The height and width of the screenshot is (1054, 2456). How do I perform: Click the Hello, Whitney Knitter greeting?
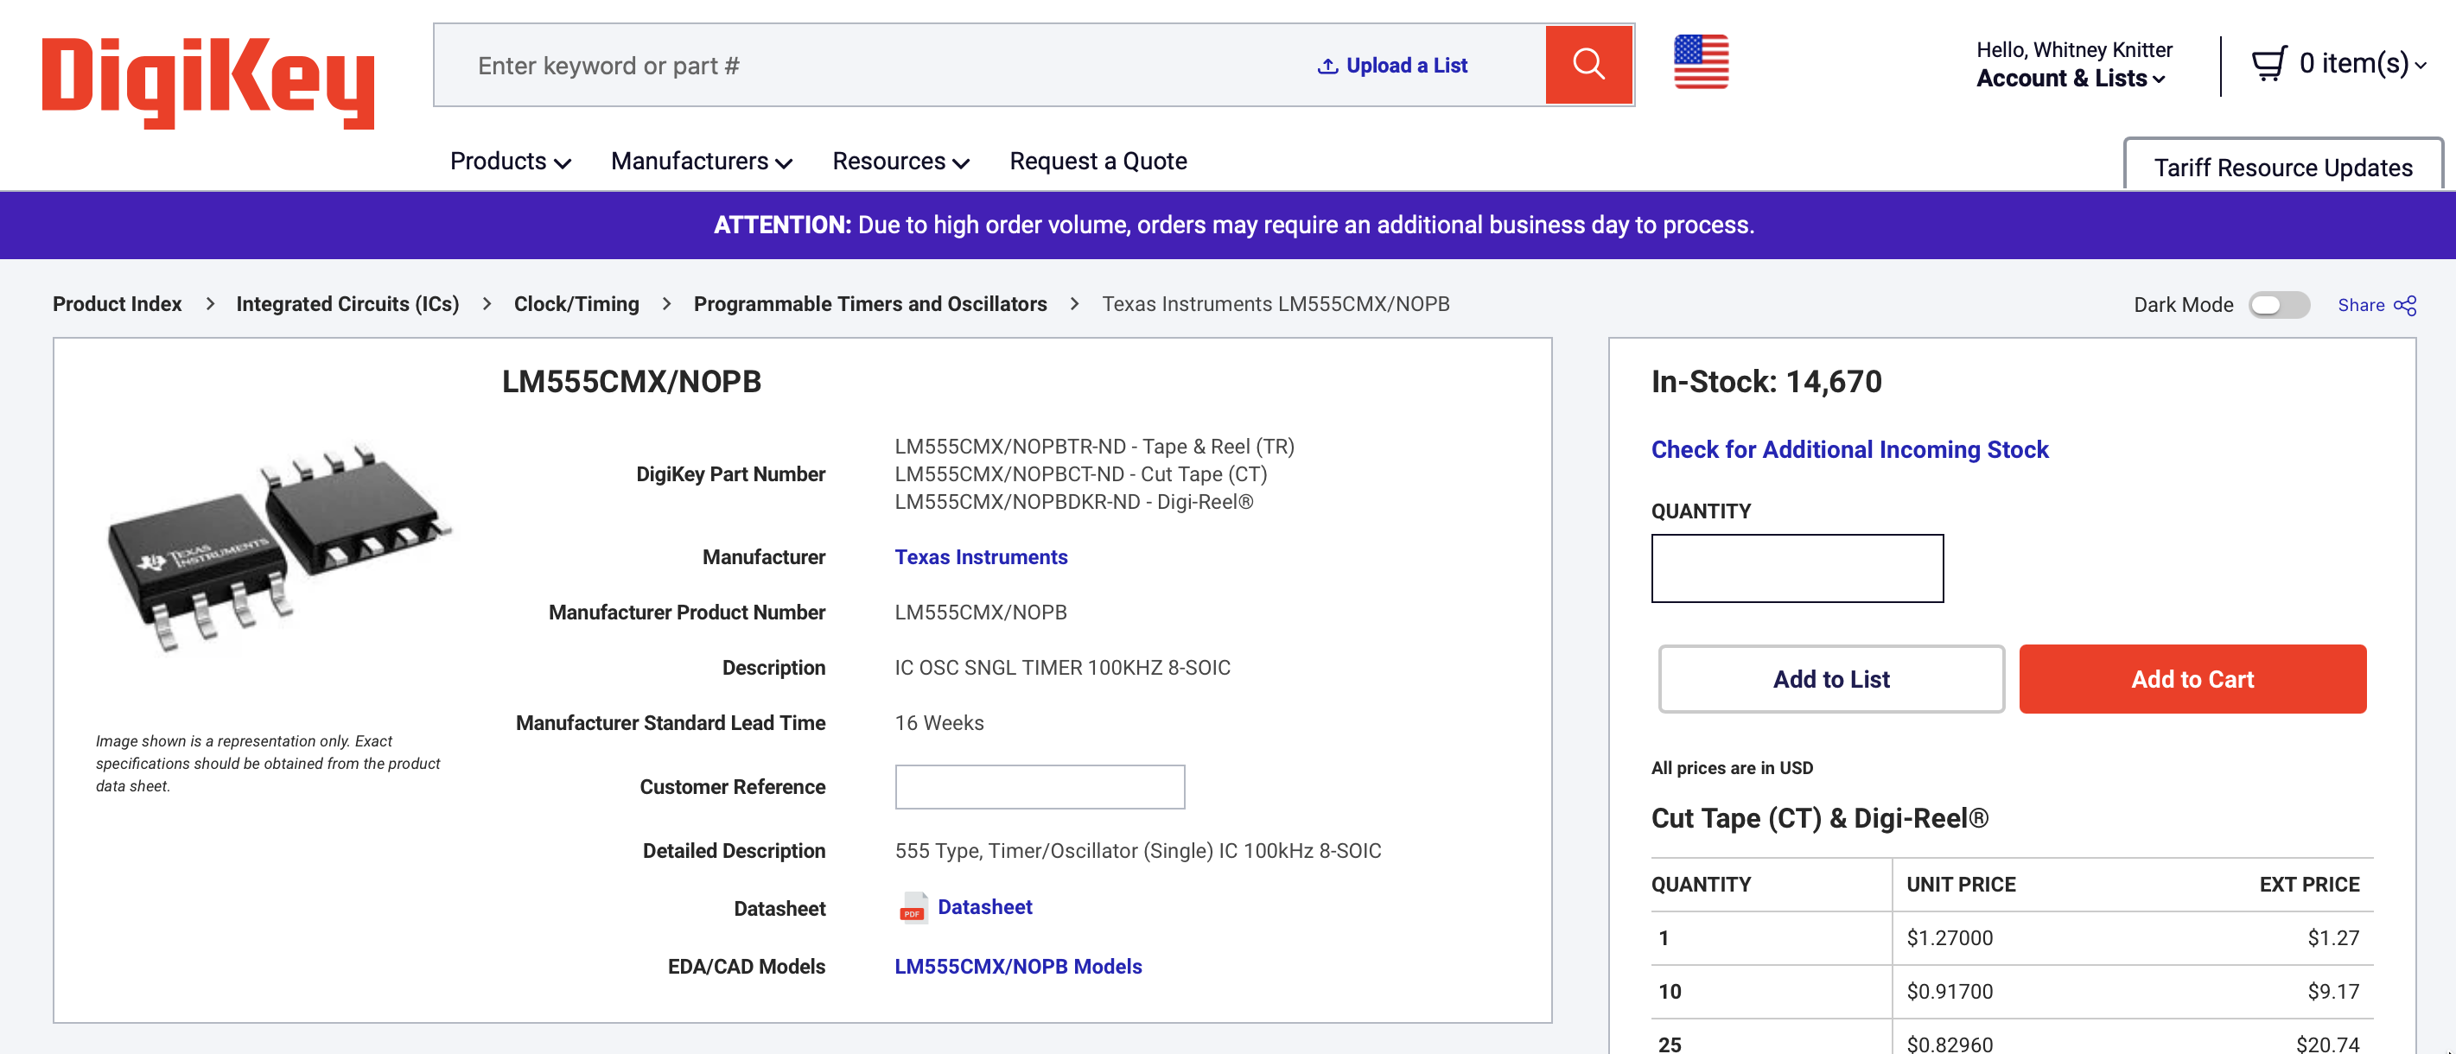(x=2075, y=49)
